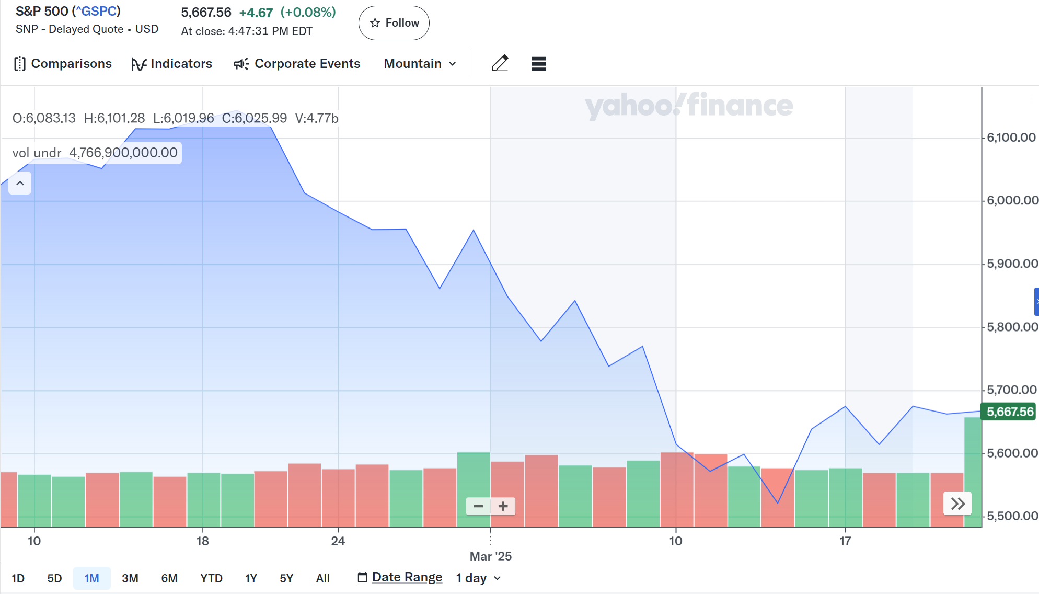Open the hamburger chart settings menu
This screenshot has height=594, width=1039.
pyautogui.click(x=539, y=64)
